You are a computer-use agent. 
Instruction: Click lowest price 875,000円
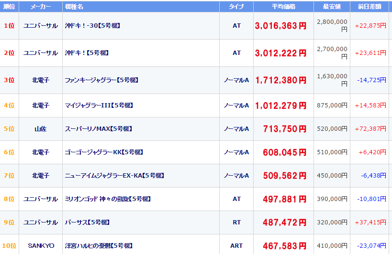click(x=332, y=106)
